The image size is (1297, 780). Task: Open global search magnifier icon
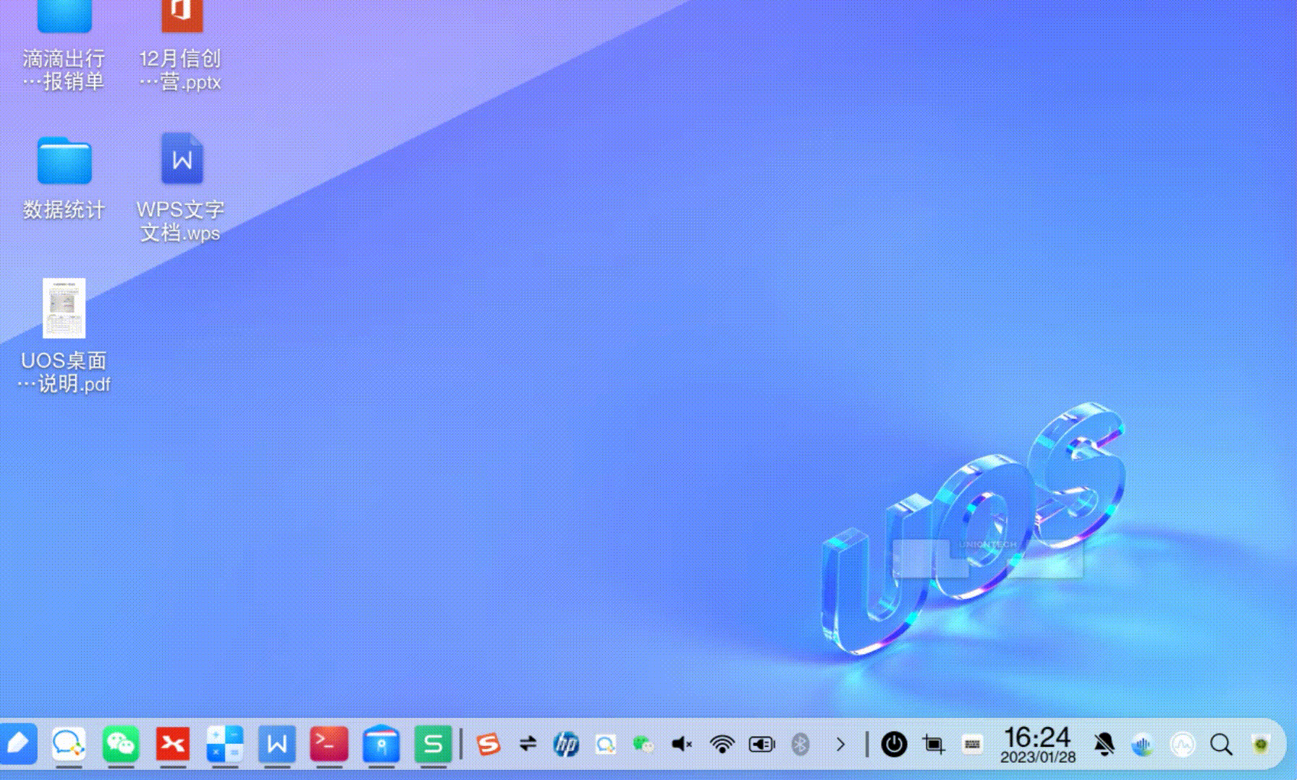tap(1222, 744)
